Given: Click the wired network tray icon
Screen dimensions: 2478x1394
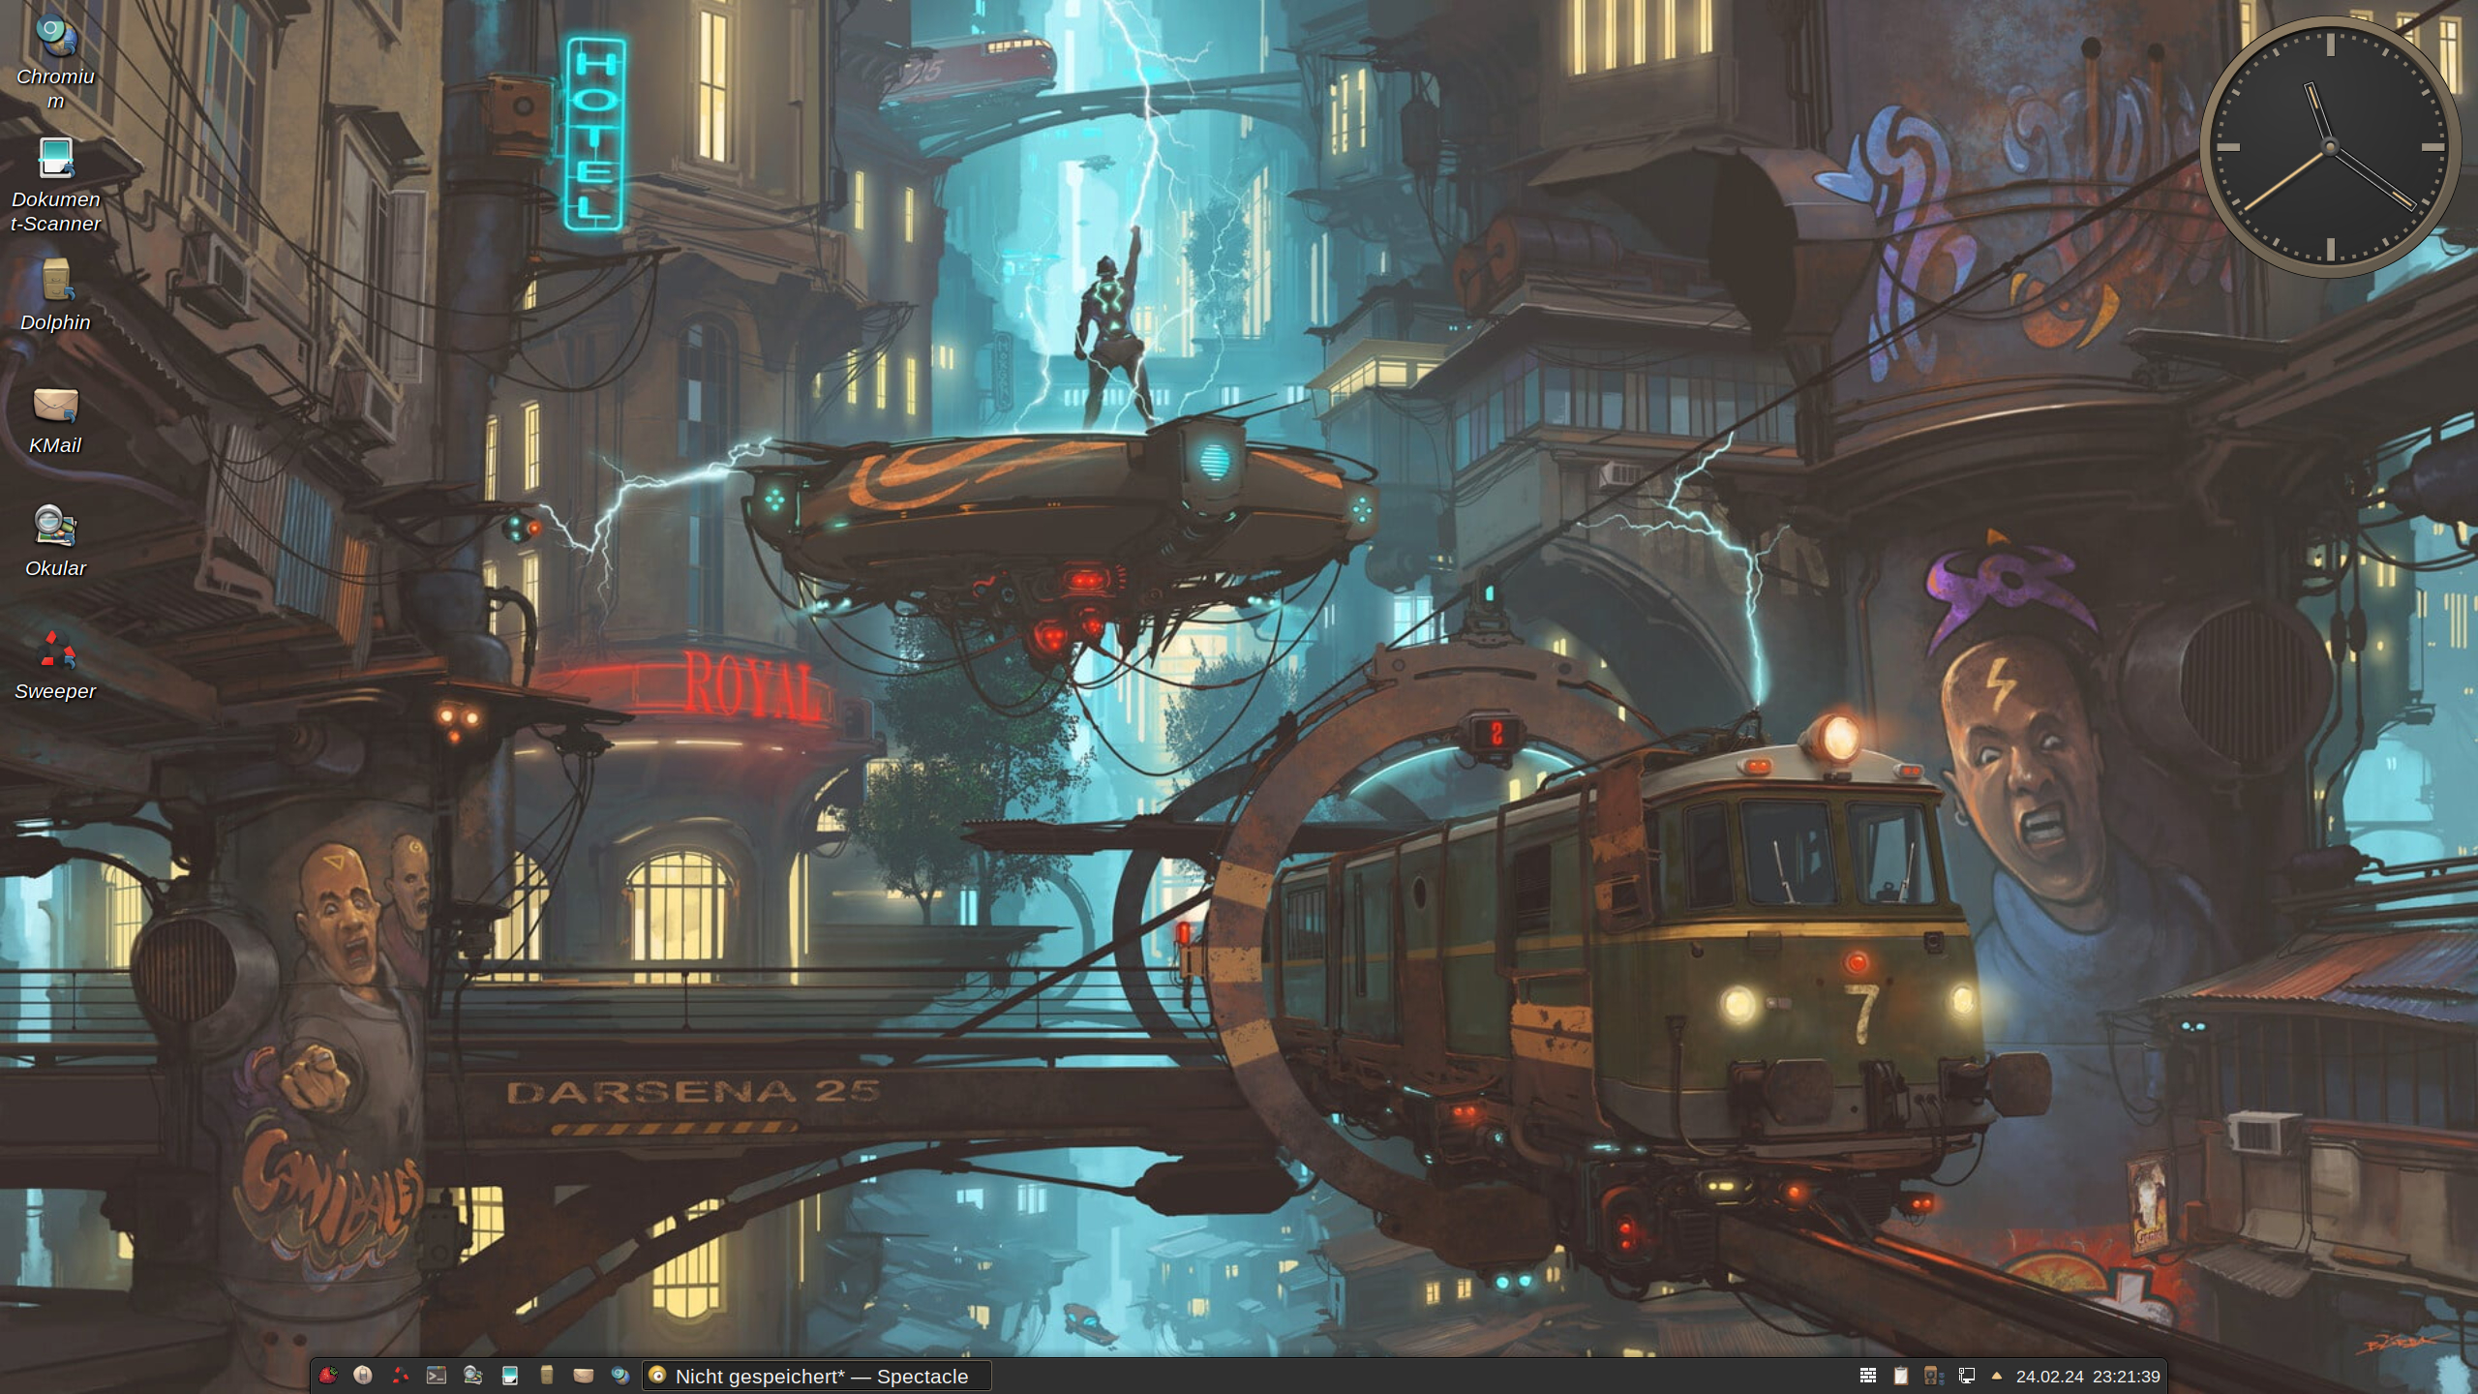Looking at the screenshot, I should [1967, 1376].
